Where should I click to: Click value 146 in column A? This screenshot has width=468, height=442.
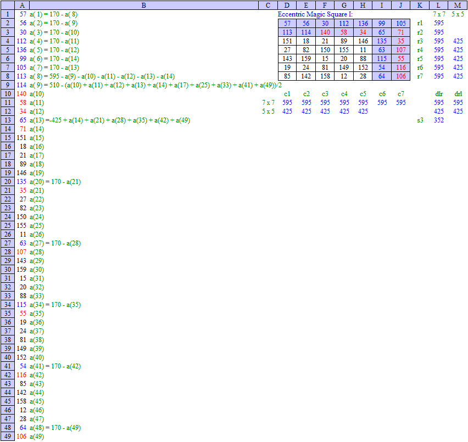[x=21, y=173]
